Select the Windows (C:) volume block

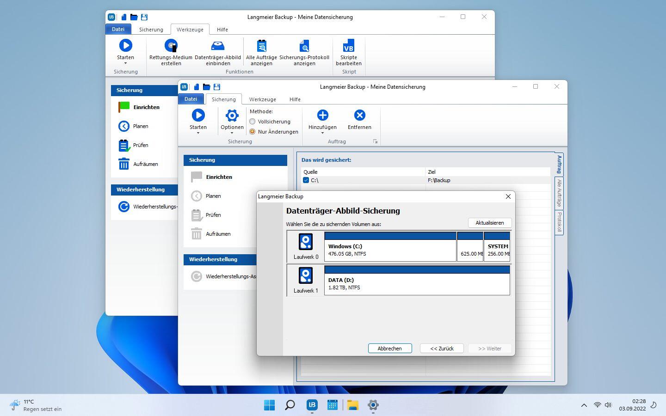[390, 250]
